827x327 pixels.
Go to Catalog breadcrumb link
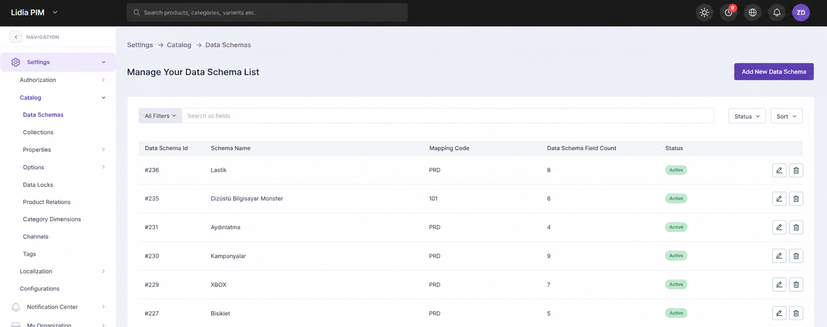(179, 45)
